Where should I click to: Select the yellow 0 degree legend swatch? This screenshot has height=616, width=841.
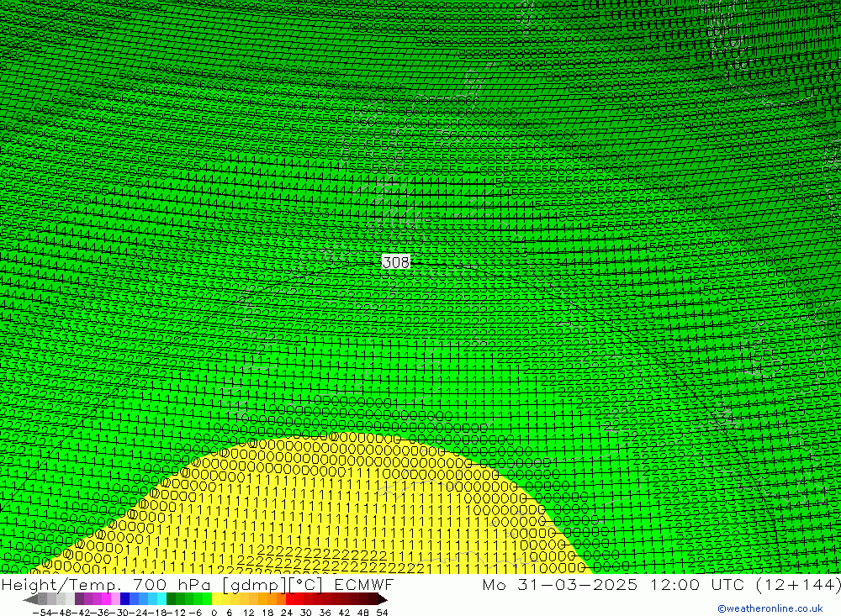216,599
